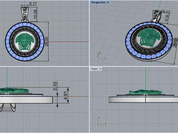Open the Right viewport title menu
The width and height of the screenshot is (178, 133).
click(95, 69)
